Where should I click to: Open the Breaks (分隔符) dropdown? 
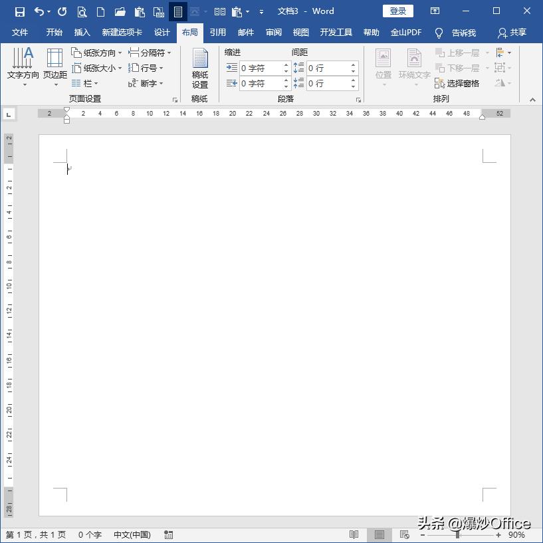tap(150, 53)
